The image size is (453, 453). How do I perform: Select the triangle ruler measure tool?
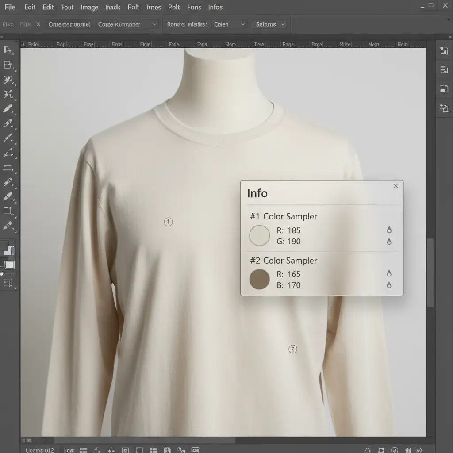click(8, 153)
